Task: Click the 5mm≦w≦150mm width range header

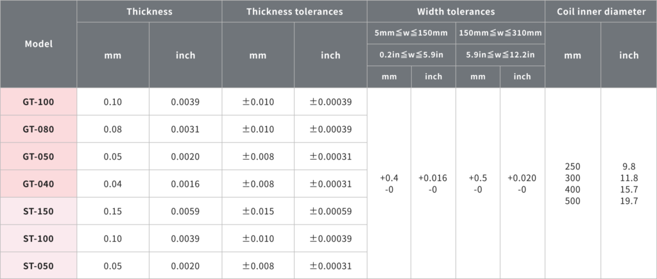Action: click(411, 33)
